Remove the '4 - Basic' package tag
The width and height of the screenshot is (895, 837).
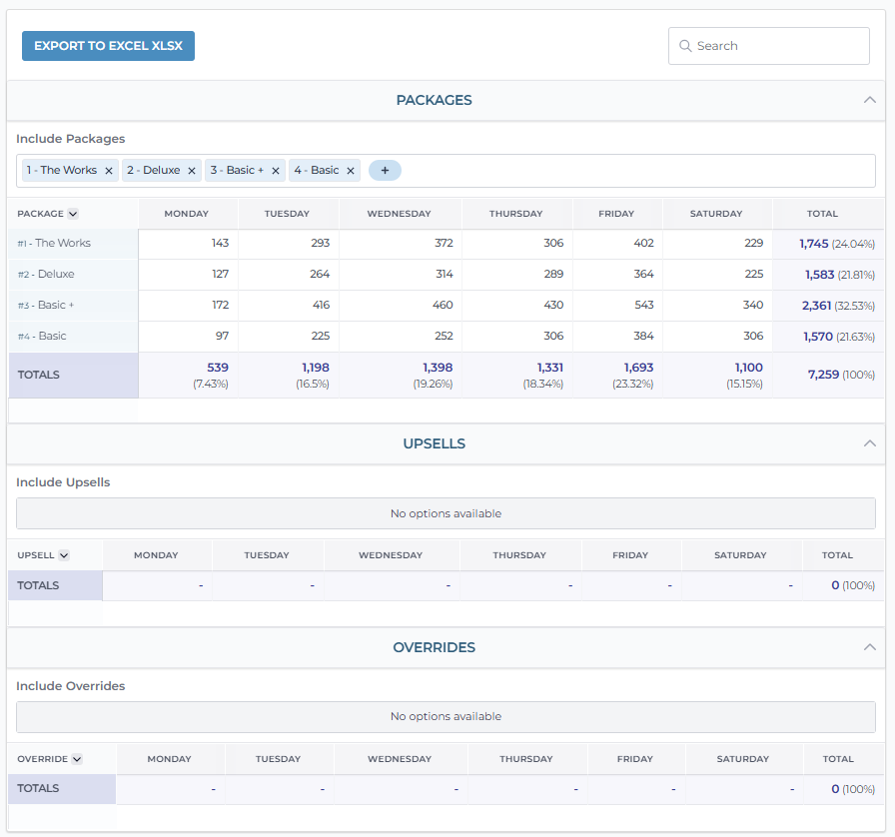pos(351,171)
